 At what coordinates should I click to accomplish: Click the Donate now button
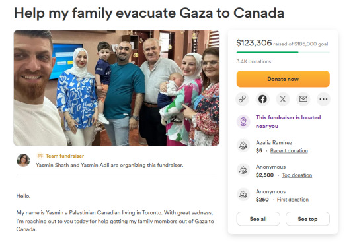[283, 79]
